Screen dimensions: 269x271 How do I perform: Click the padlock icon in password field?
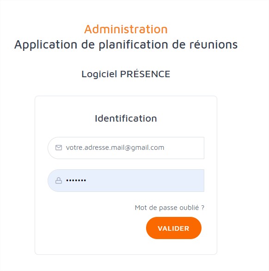[x=59, y=180]
